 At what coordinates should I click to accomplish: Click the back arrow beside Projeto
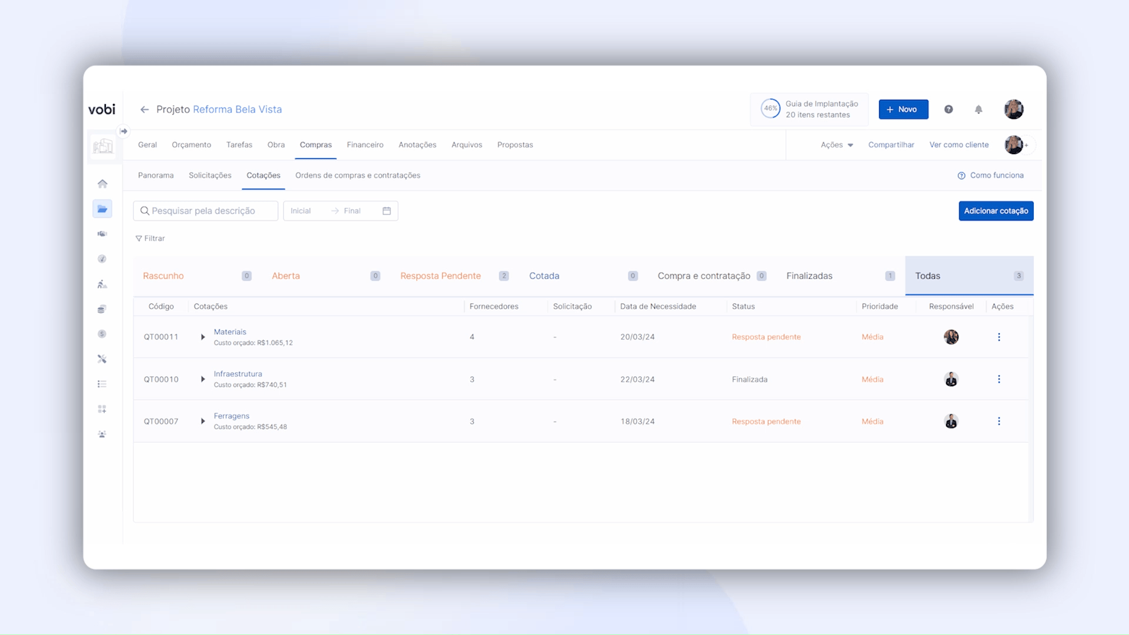[145, 109]
